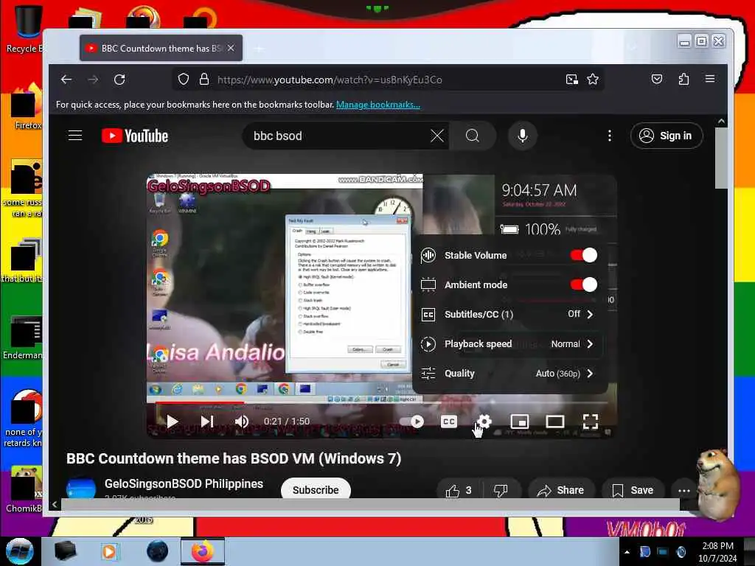Open YouTube guide hamburger menu

[75, 136]
